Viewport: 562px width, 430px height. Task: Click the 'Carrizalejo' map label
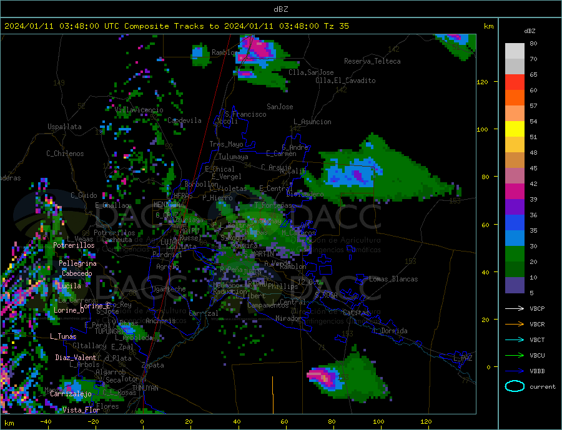[x=71, y=394]
